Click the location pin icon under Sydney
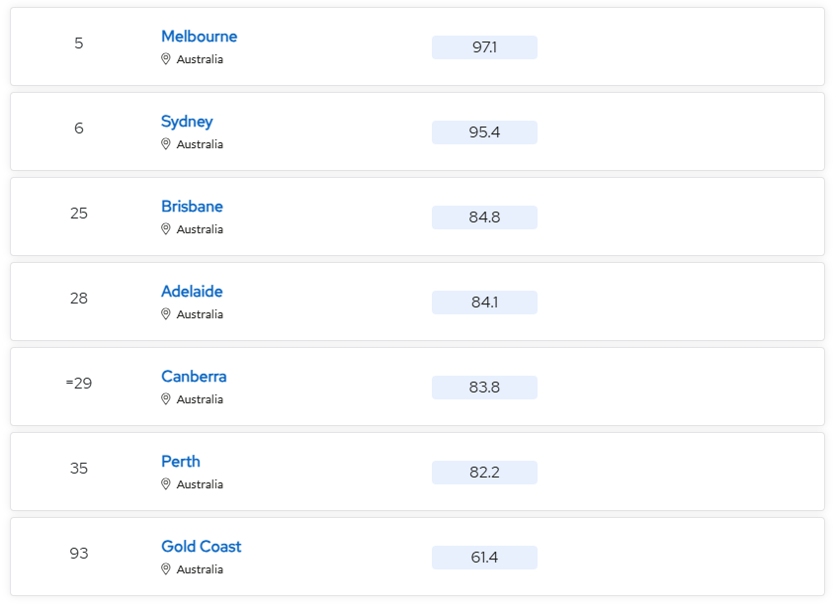 pyautogui.click(x=165, y=144)
